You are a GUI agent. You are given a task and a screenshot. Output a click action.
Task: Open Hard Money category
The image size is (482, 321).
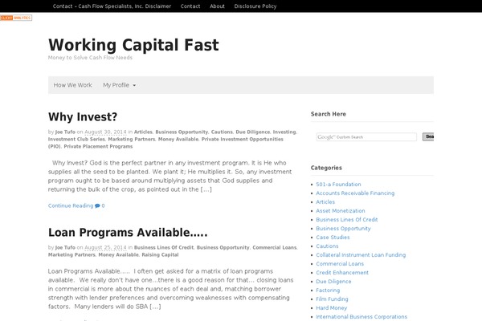click(331, 308)
